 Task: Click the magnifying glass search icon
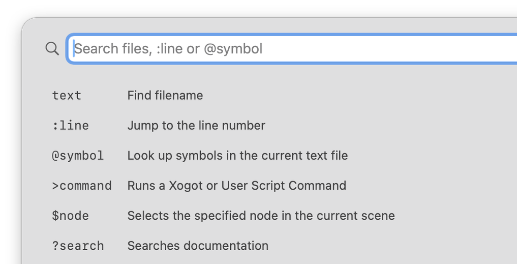pyautogui.click(x=52, y=48)
